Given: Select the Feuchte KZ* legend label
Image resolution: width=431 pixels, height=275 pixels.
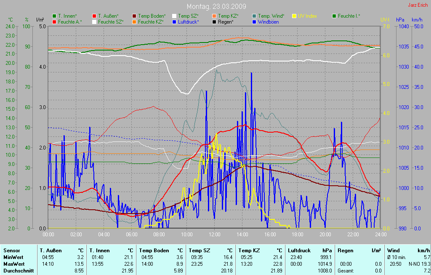Looking at the screenshot, I should tap(151, 22).
